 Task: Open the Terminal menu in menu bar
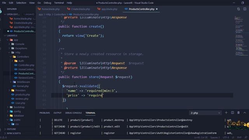click(59, 3)
